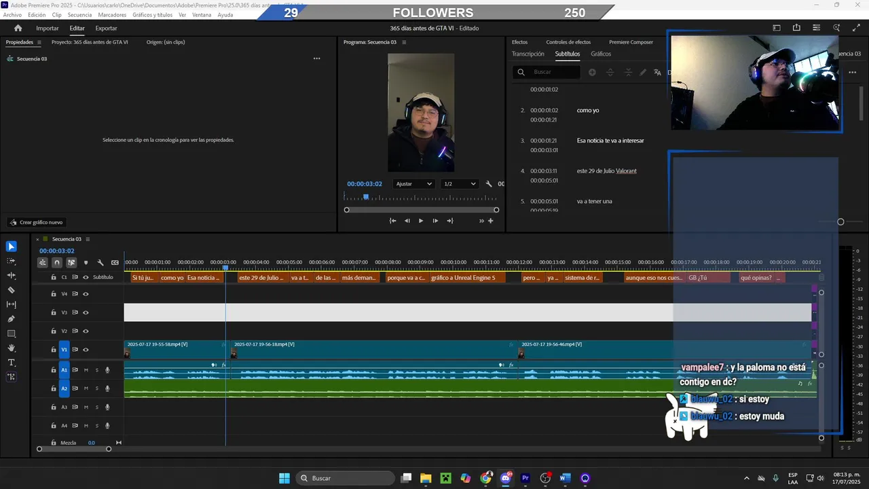
Task: Click Mark In button in Program monitor
Action: point(392,221)
